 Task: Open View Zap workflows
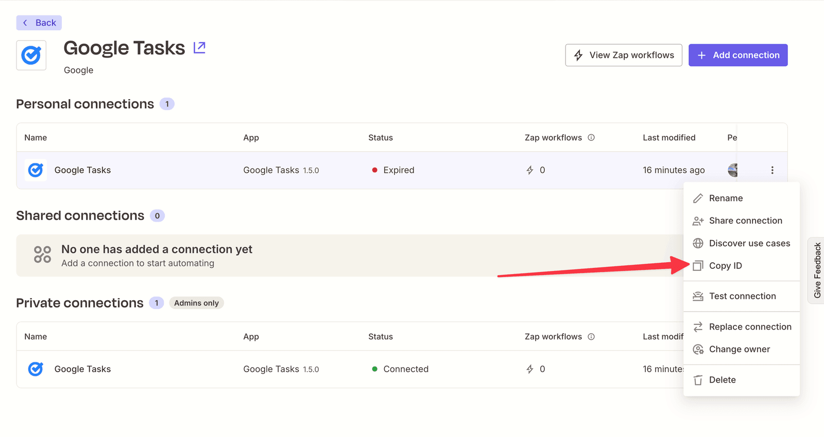(624, 55)
